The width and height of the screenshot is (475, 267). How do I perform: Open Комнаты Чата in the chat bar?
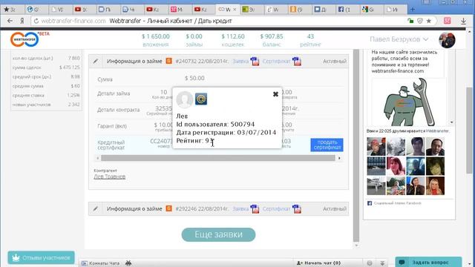point(101,263)
